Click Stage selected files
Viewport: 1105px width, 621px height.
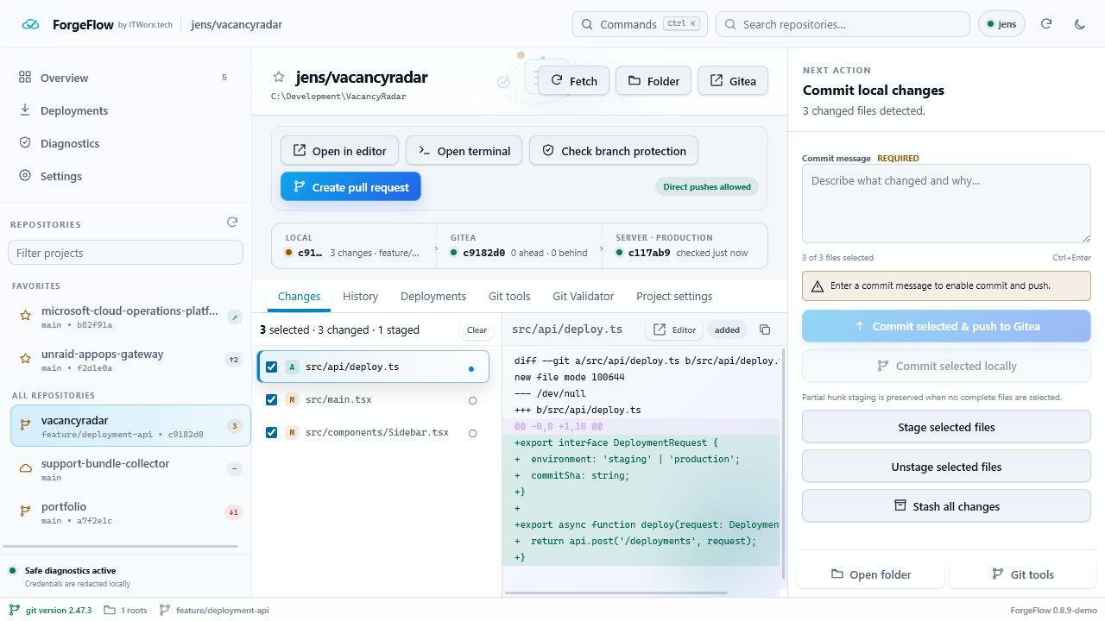coord(946,427)
